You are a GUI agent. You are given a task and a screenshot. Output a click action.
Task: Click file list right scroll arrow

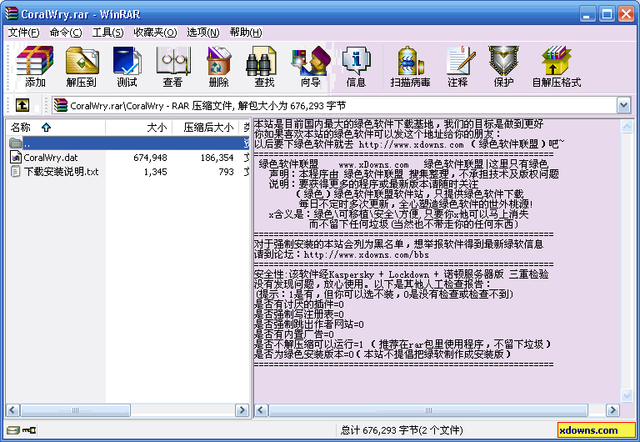point(242,410)
